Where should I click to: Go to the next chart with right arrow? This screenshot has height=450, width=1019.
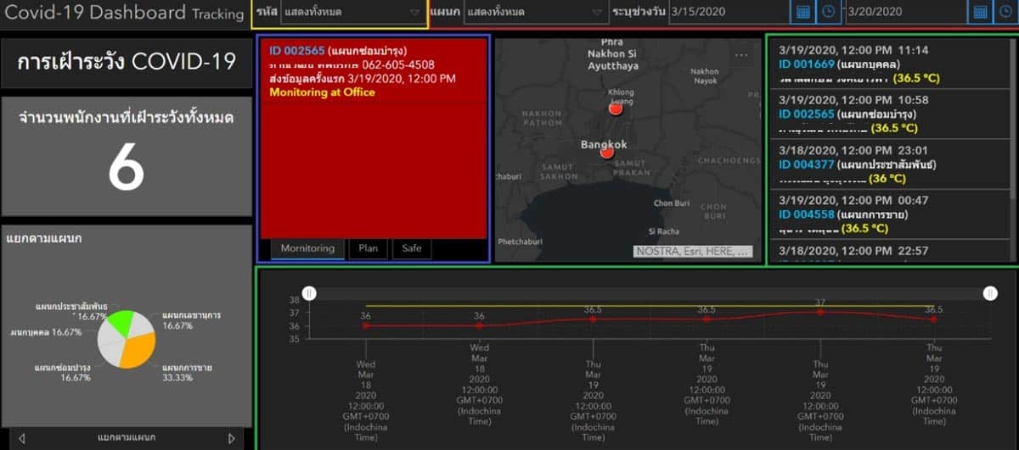click(x=231, y=438)
